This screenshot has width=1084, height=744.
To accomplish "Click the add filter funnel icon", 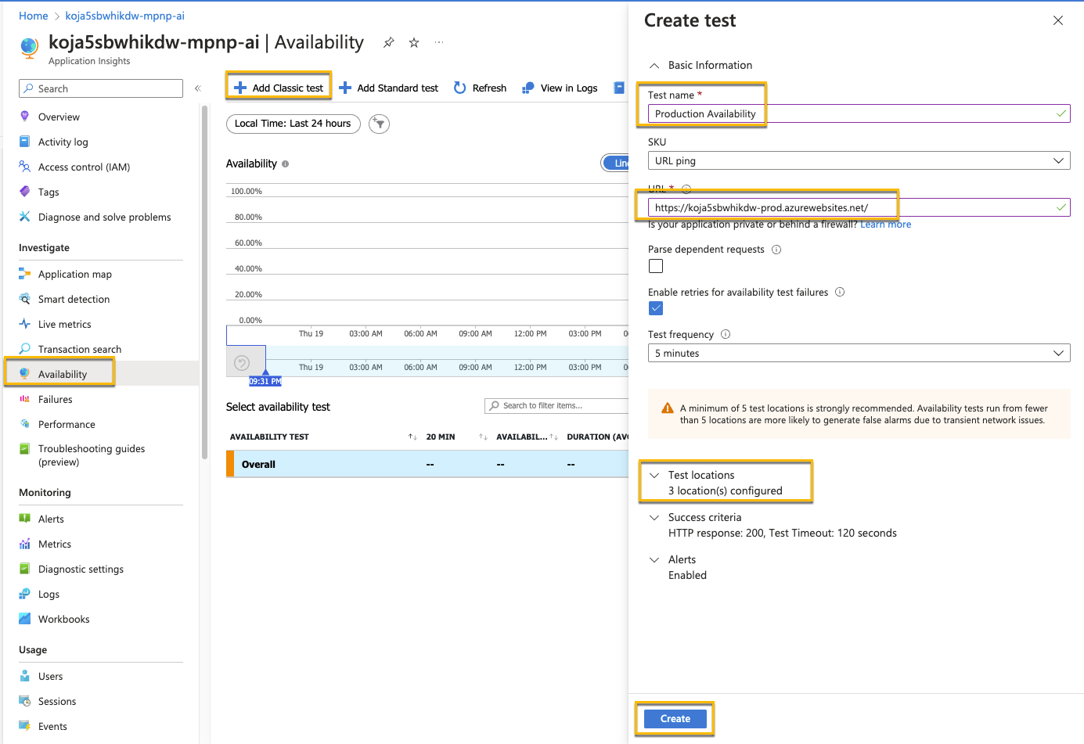I will coord(380,124).
